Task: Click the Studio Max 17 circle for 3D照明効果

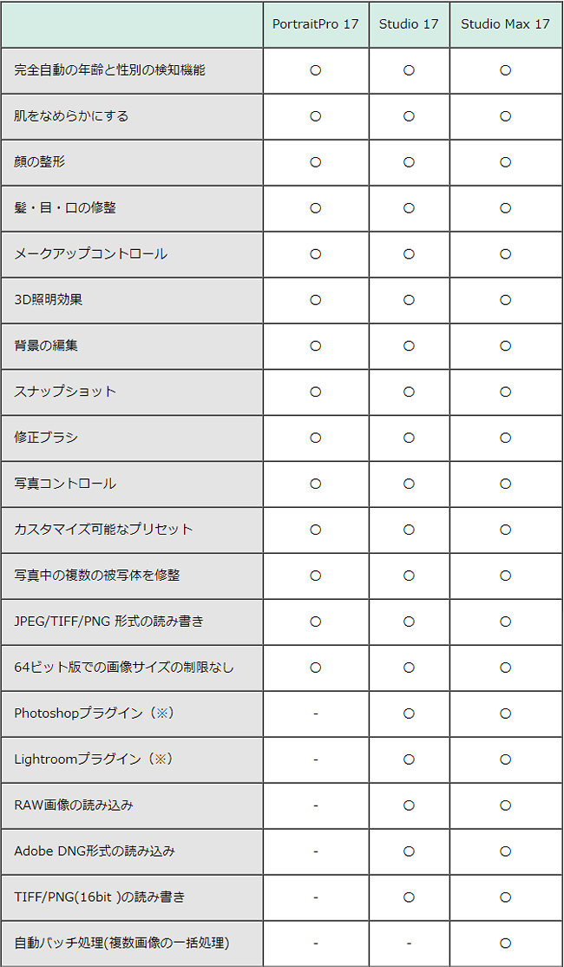Action: [x=506, y=299]
